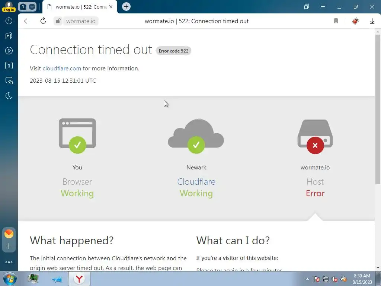381x286 pixels.
Task: Toggle dark mode moon icon
Action: 9,96
